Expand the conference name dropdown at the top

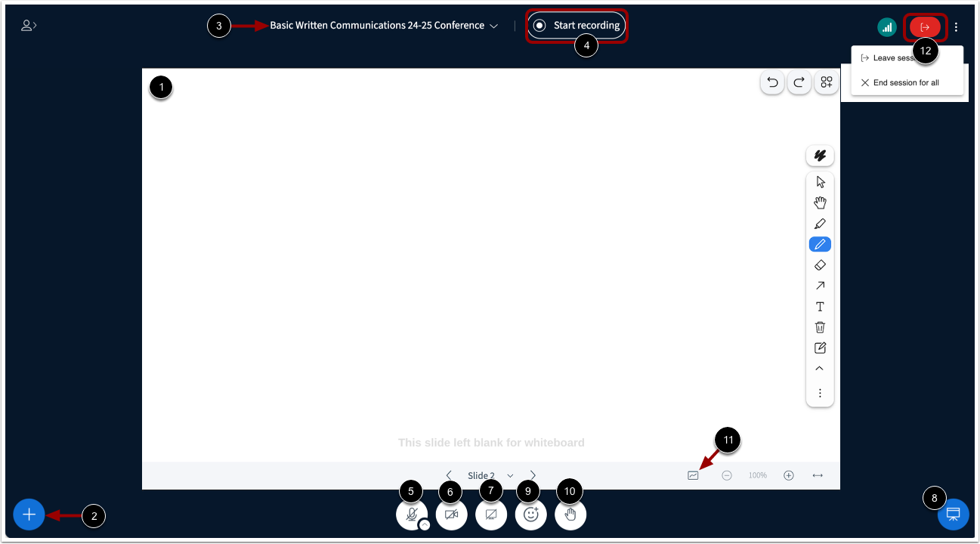click(495, 25)
